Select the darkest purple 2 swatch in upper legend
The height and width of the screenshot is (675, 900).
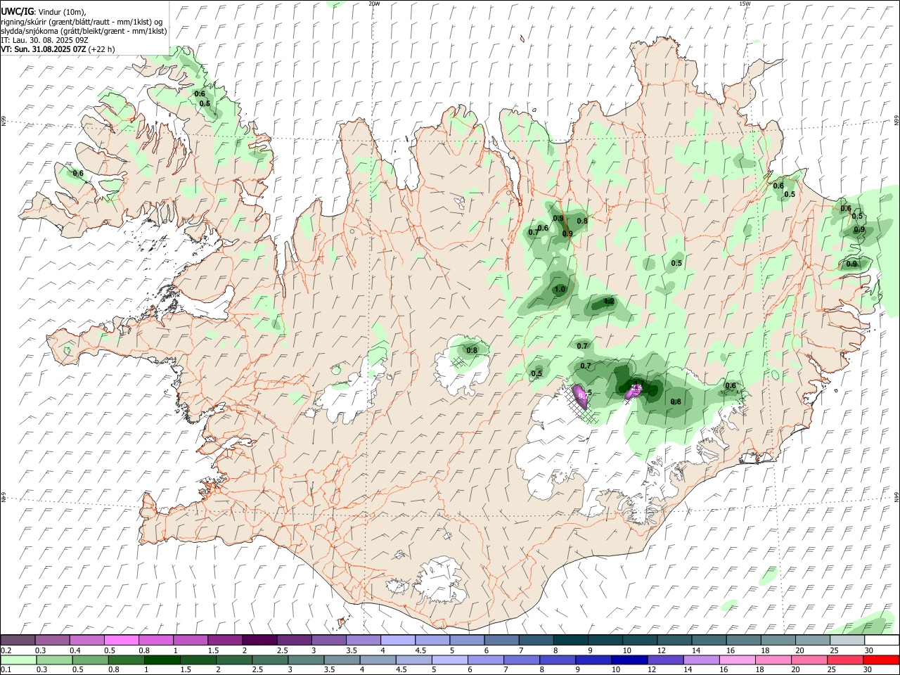click(x=259, y=641)
